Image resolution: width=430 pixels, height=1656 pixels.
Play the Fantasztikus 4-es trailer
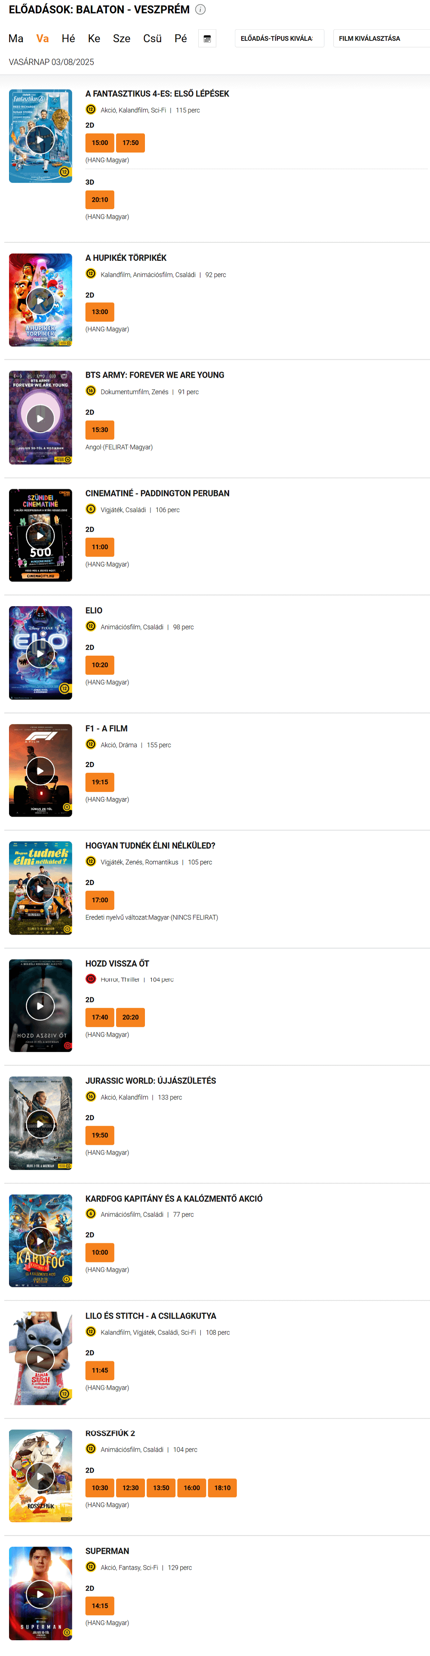click(40, 139)
